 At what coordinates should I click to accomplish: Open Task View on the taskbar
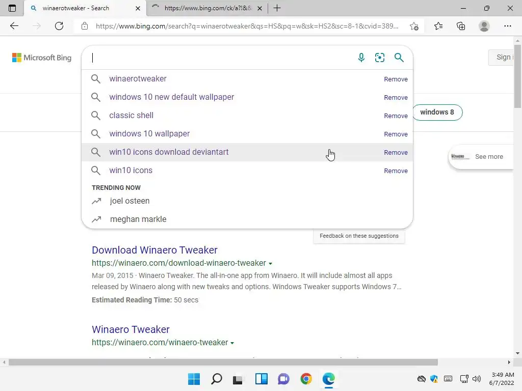(x=238, y=379)
